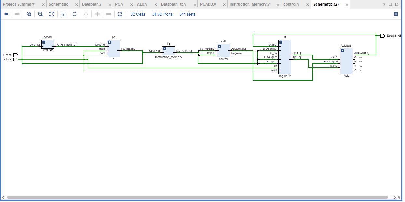Expand the pc module plus box
This screenshot has height=202, width=405.
(110, 41)
